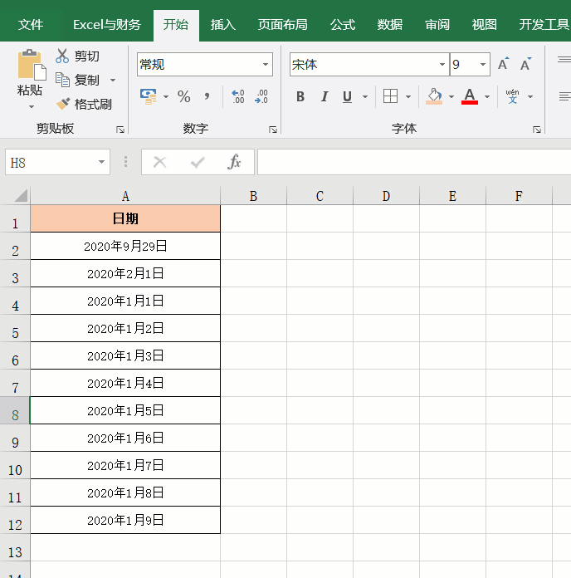Increase font size with large A
The height and width of the screenshot is (578, 571).
pos(503,64)
